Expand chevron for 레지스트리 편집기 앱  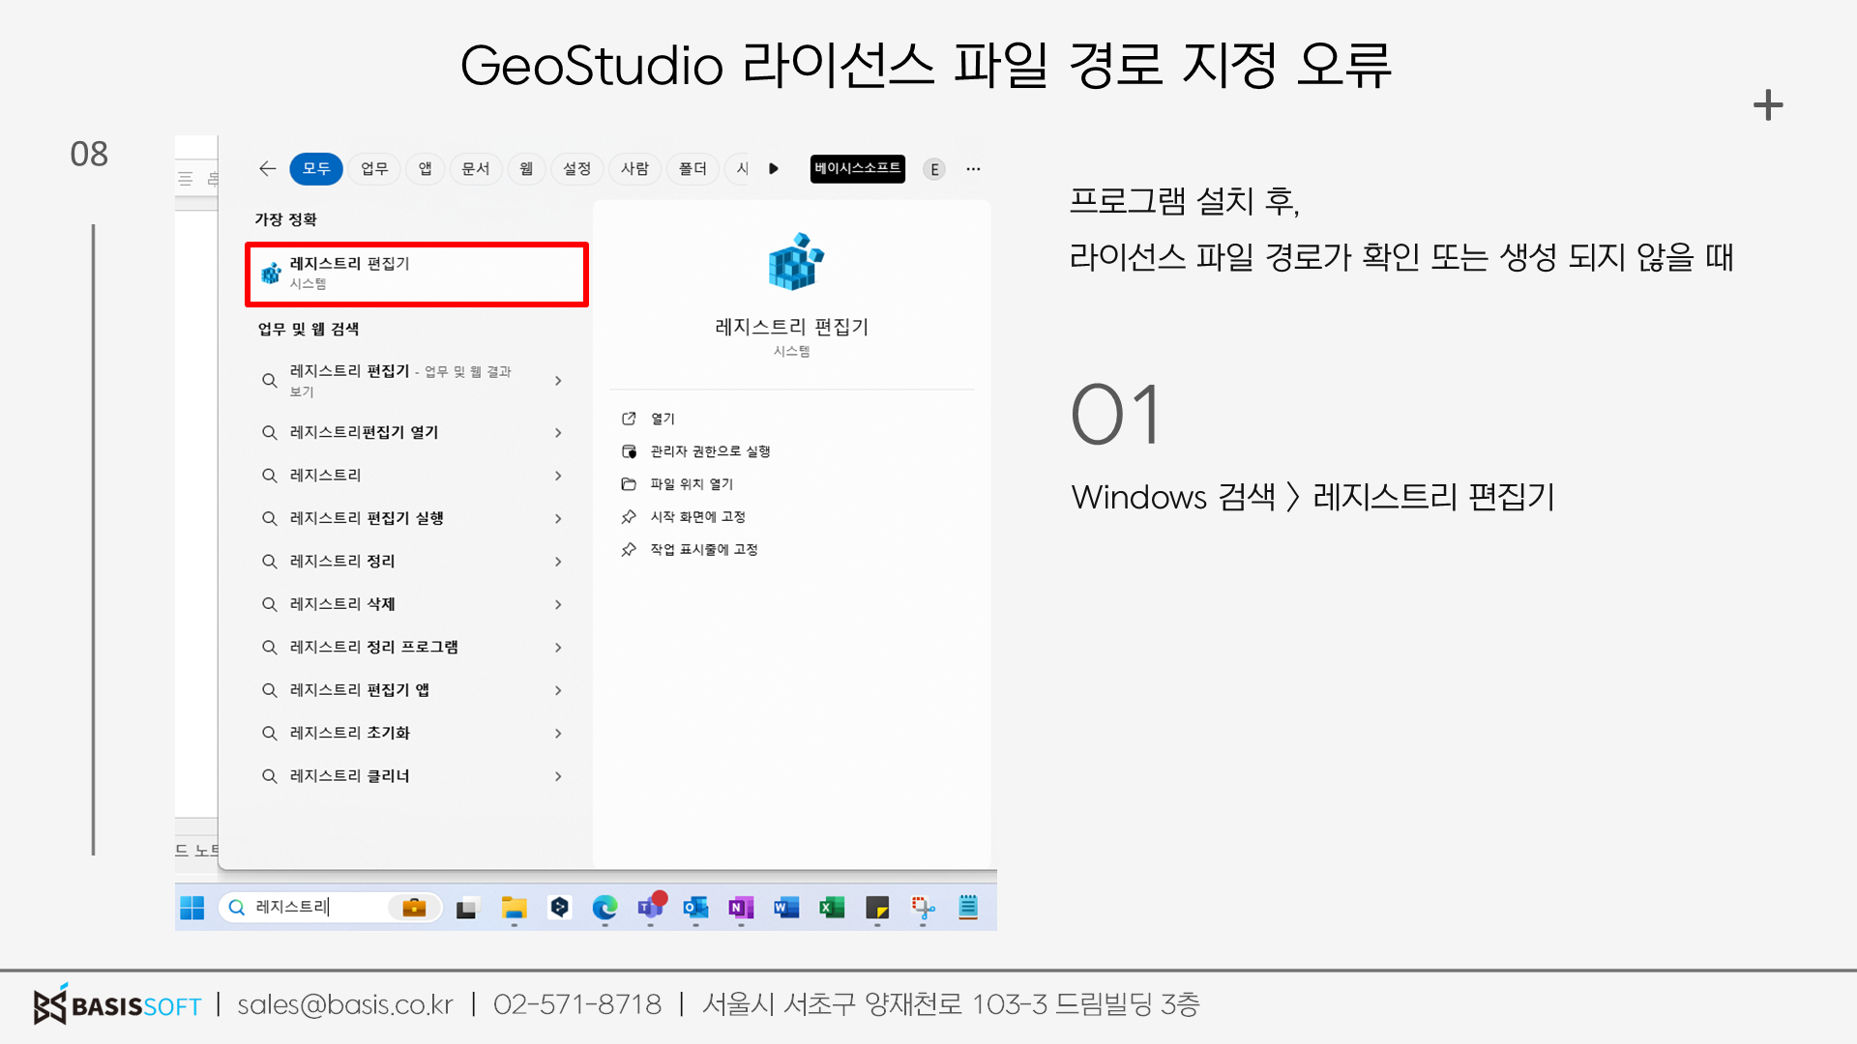click(x=558, y=690)
